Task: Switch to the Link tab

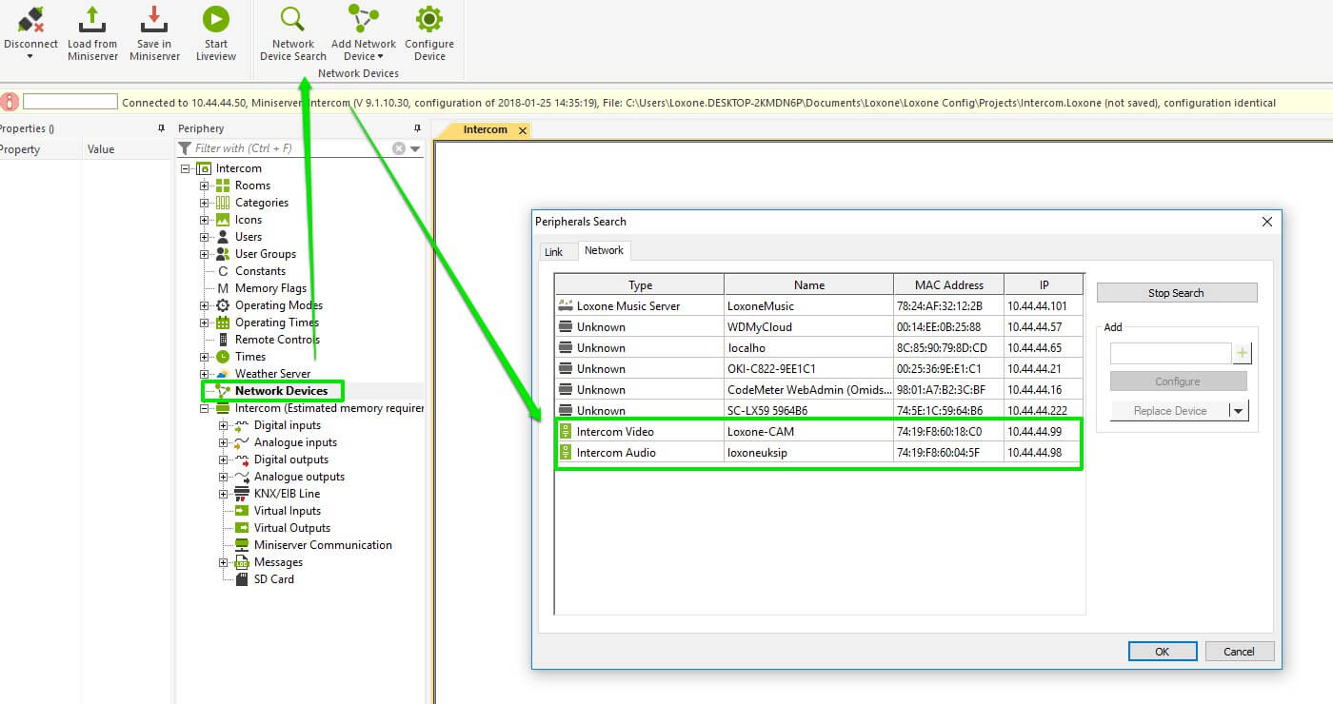Action: click(553, 252)
